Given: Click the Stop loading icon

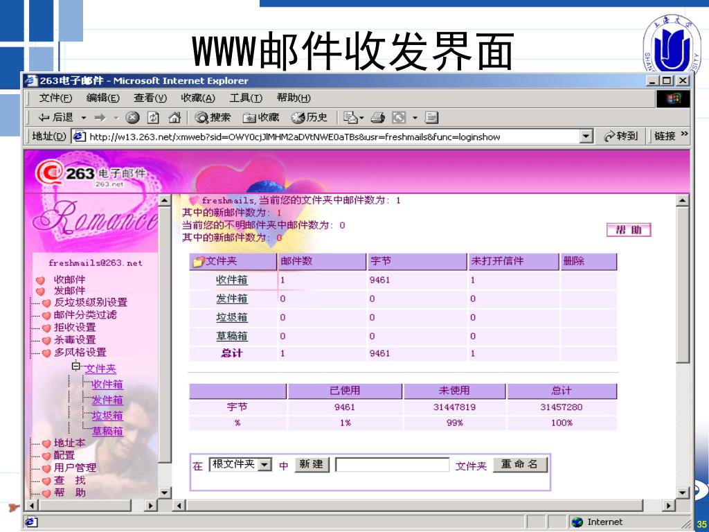Looking at the screenshot, I should 132,118.
